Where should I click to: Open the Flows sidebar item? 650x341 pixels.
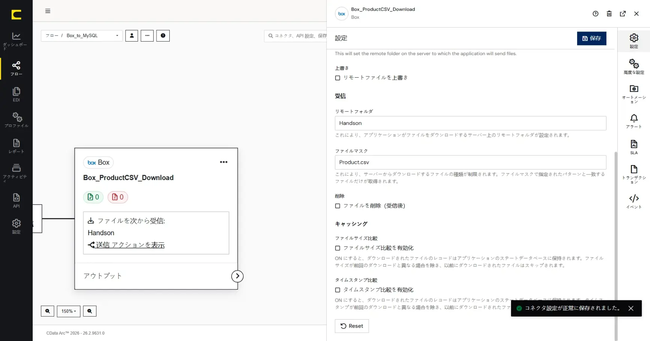point(16,69)
